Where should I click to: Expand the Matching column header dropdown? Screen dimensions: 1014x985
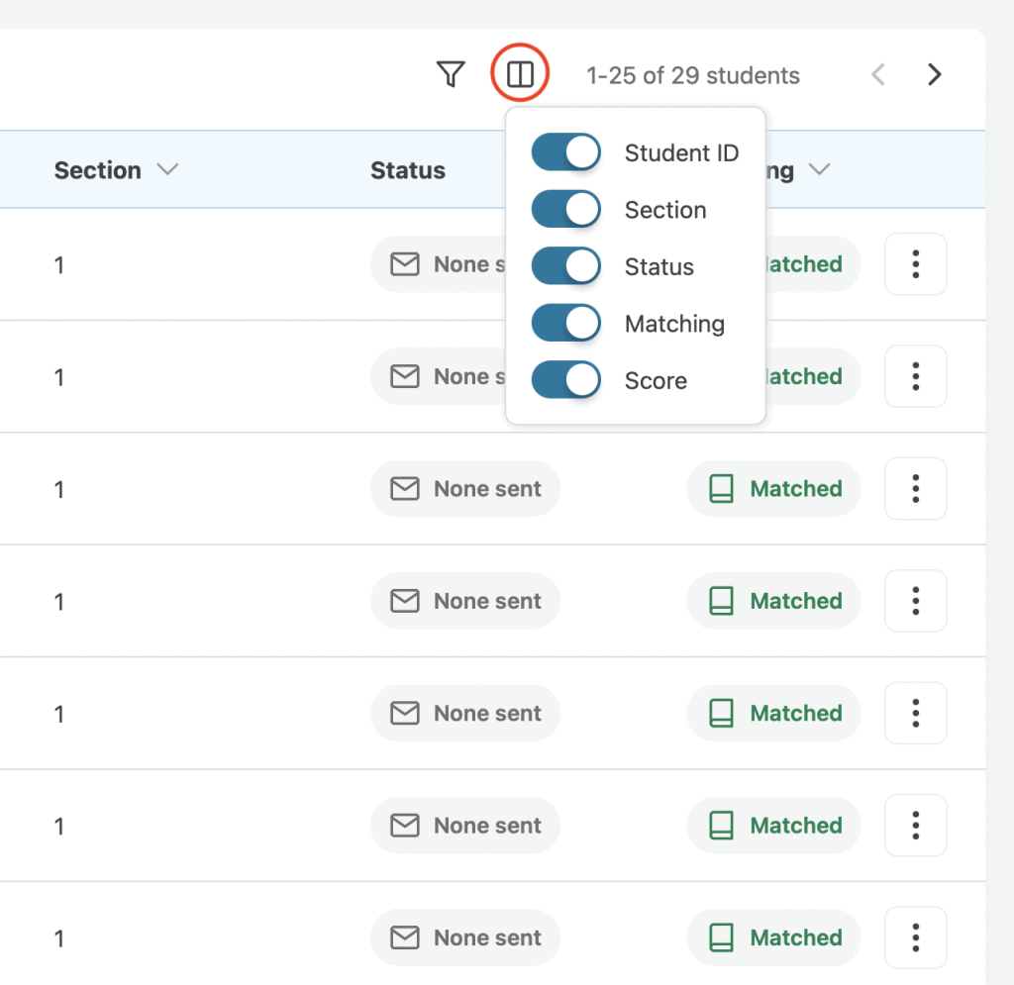820,169
